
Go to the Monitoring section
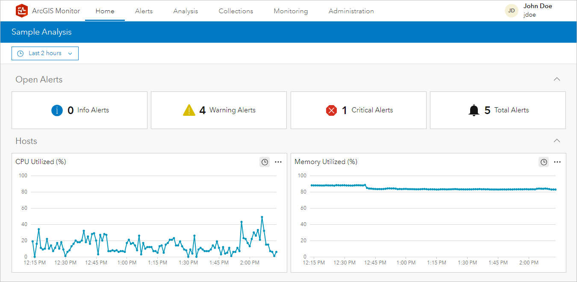[x=291, y=11]
